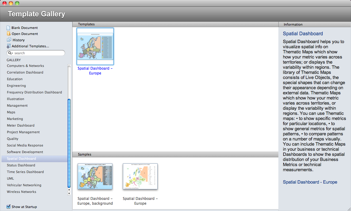Viewport: 351px width, 211px height.
Task: Click the History icon
Action: click(x=9, y=40)
